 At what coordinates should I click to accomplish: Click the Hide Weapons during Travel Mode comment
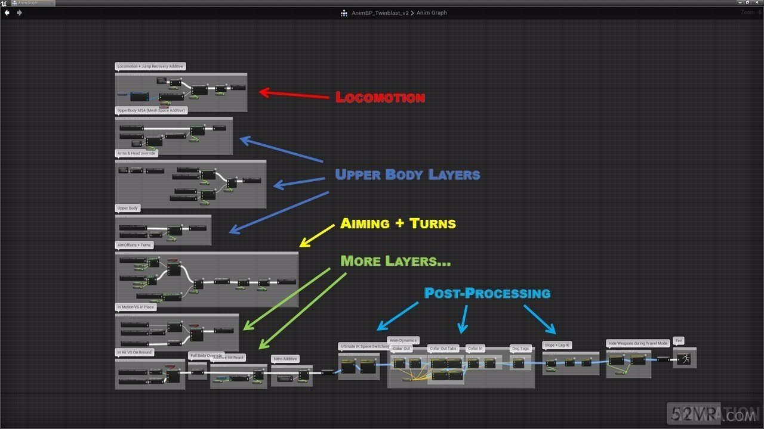(x=637, y=343)
